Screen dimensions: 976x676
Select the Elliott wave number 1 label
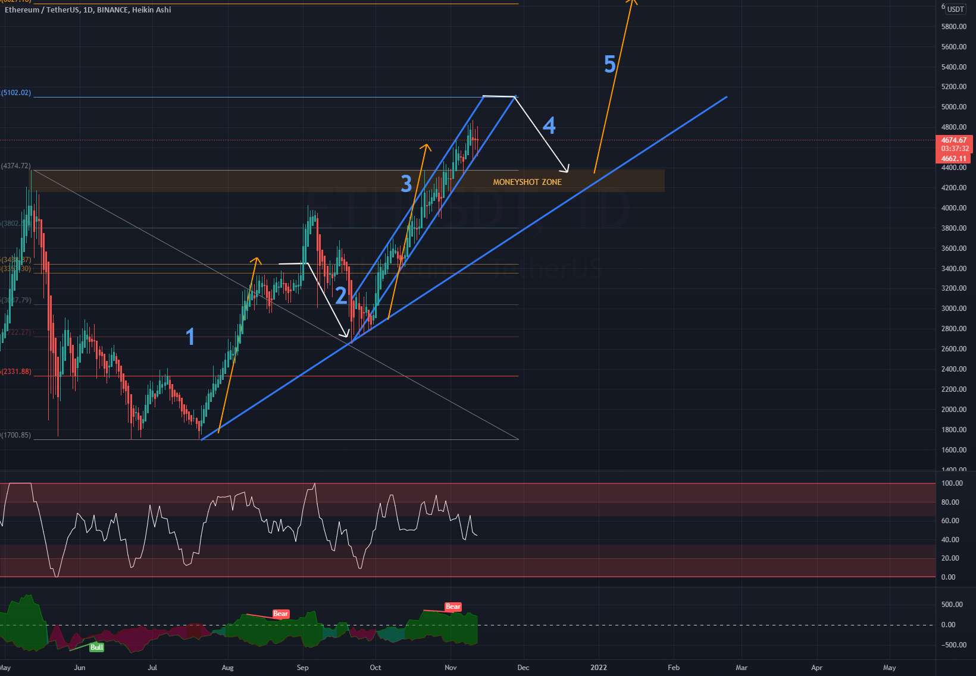190,337
